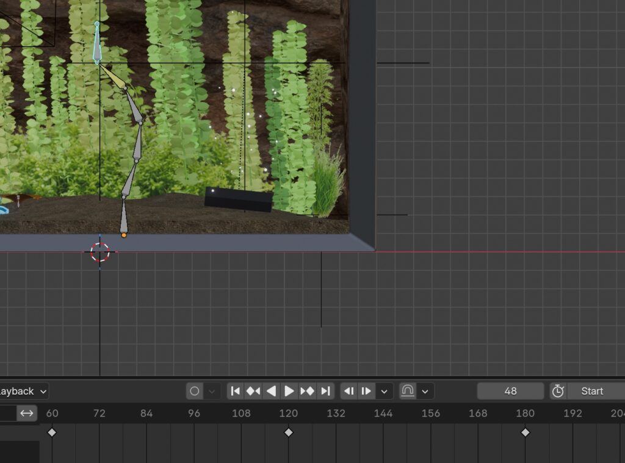Toggle use preview range clock icon
Image resolution: width=625 pixels, height=463 pixels.
click(558, 391)
